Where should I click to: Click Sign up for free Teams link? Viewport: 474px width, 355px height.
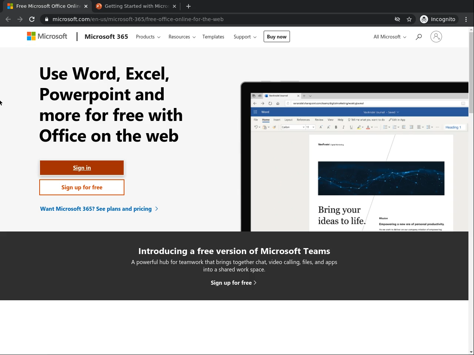(234, 283)
